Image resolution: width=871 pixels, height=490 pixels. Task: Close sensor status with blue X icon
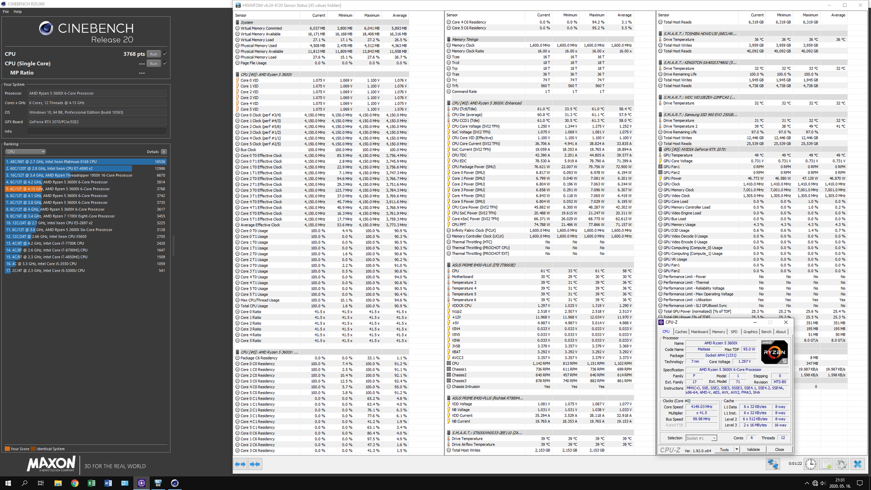pos(858,464)
